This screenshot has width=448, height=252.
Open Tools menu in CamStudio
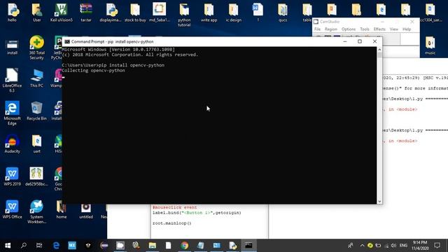(365, 29)
